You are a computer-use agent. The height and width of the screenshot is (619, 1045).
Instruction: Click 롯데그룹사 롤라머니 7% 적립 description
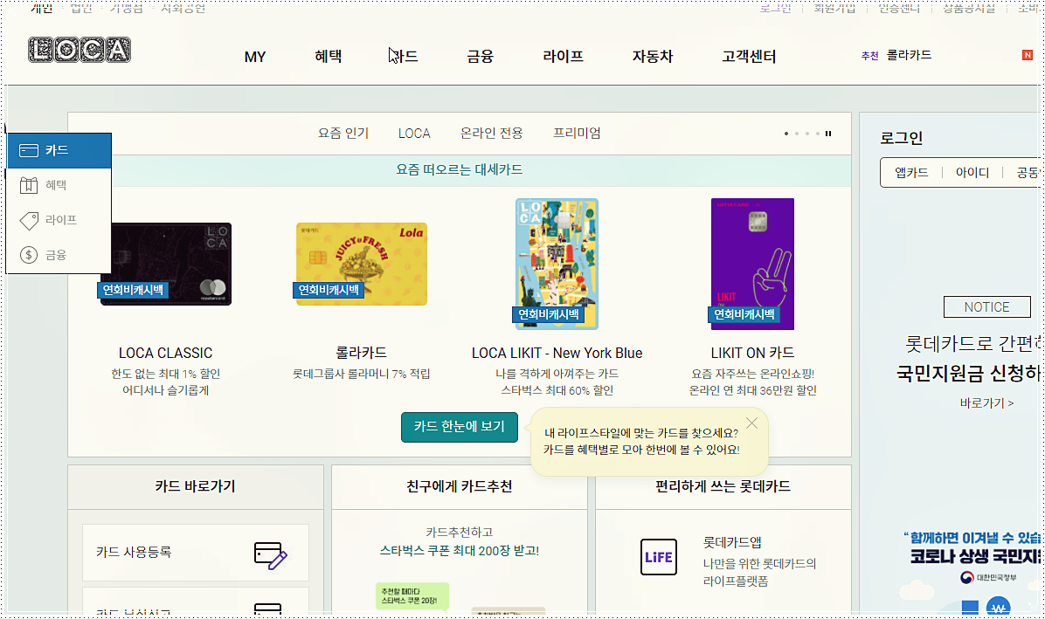[x=361, y=374]
